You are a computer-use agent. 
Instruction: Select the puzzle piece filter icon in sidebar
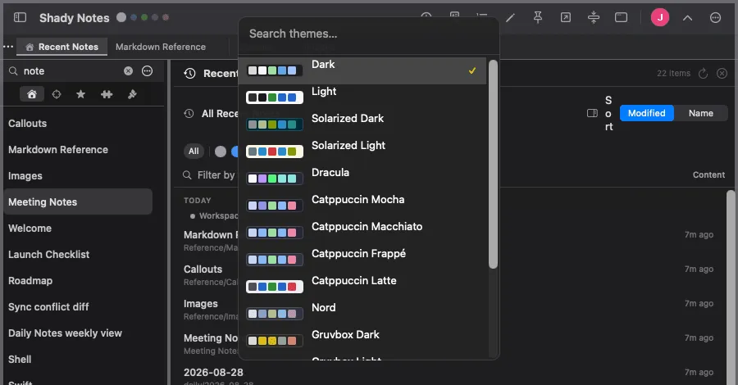pos(107,94)
